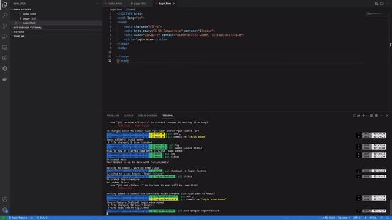Viewport: 392px width, 220px height.
Task: Select the Terminal panel tab
Action: click(x=168, y=116)
